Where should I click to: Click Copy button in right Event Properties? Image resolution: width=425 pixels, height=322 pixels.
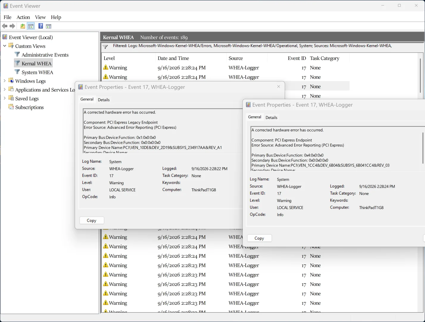coord(259,238)
